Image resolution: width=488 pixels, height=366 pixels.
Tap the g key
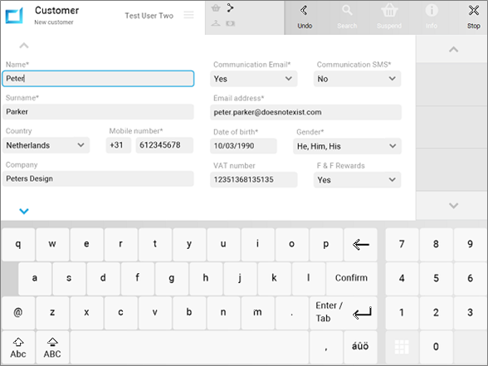point(172,278)
